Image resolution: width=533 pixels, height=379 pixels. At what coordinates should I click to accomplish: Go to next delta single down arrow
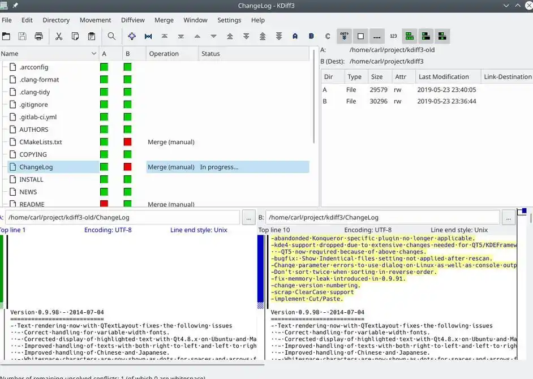pos(213,36)
